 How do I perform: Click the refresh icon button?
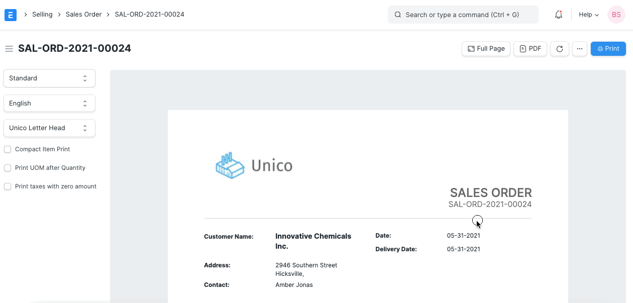(559, 49)
